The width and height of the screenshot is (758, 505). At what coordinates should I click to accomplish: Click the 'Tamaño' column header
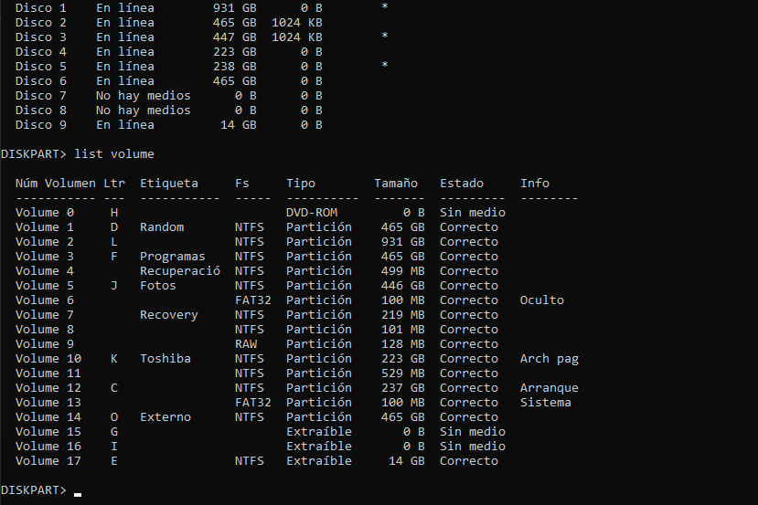395,183
